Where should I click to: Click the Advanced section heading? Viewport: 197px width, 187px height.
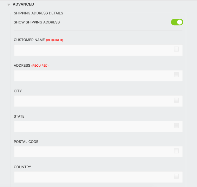click(23, 4)
